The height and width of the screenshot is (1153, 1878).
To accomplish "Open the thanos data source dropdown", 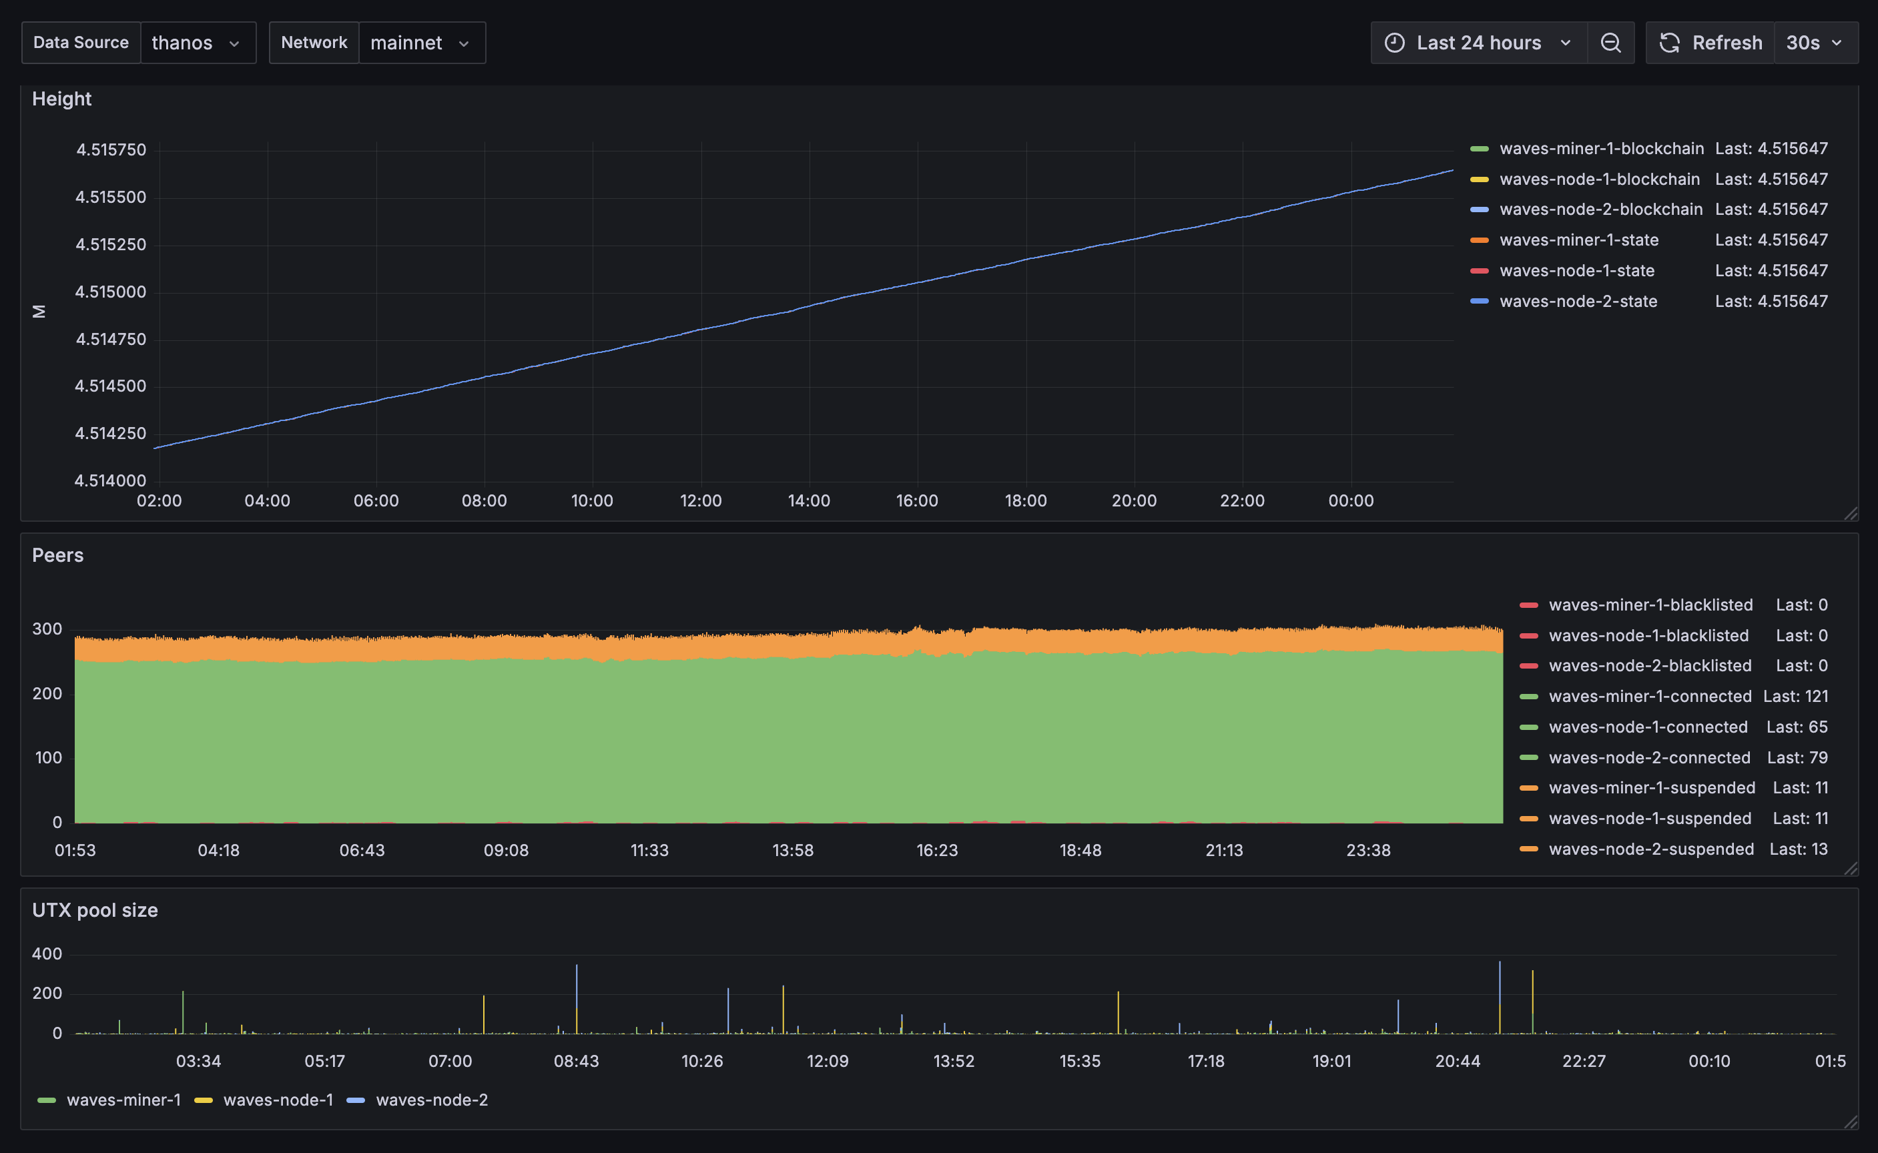I will click(198, 43).
